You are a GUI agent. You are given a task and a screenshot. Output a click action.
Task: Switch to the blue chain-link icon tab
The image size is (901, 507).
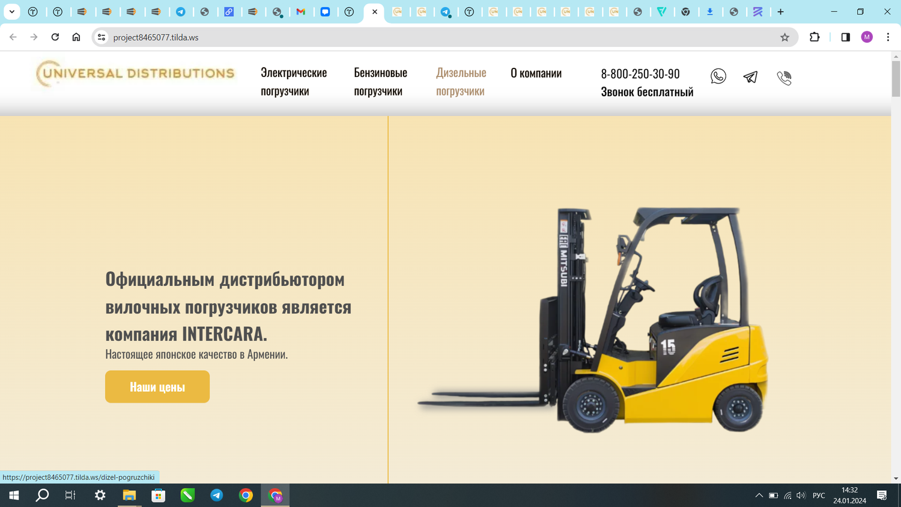pos(229,12)
